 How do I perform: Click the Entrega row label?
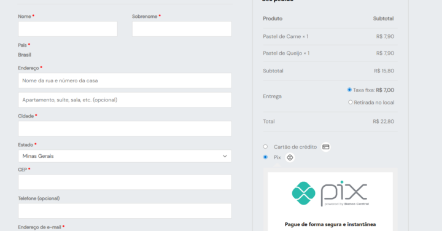(x=272, y=96)
